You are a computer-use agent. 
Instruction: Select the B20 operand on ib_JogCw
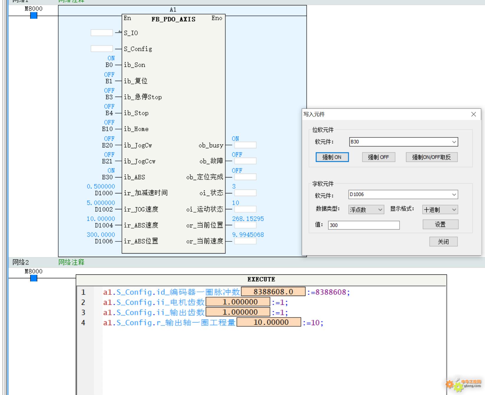[108, 145]
